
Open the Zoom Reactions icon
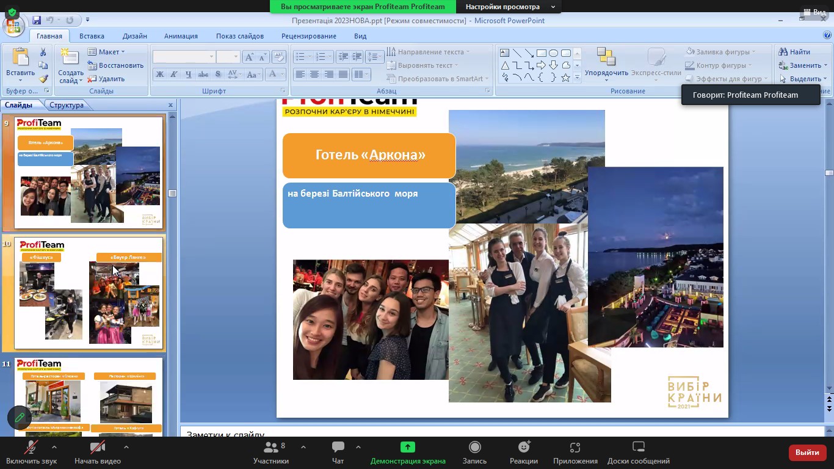point(523,448)
